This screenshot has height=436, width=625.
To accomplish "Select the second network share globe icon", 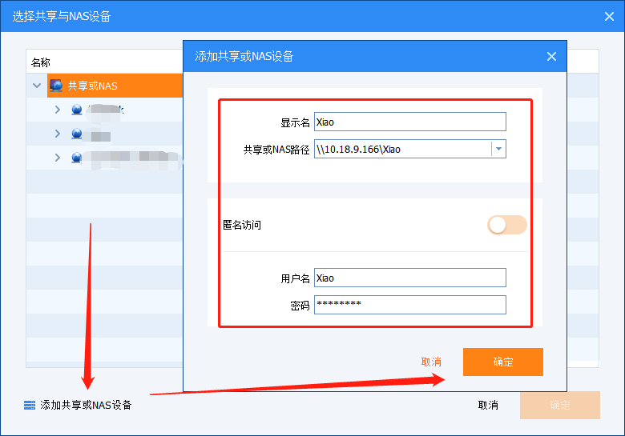I will (x=77, y=134).
